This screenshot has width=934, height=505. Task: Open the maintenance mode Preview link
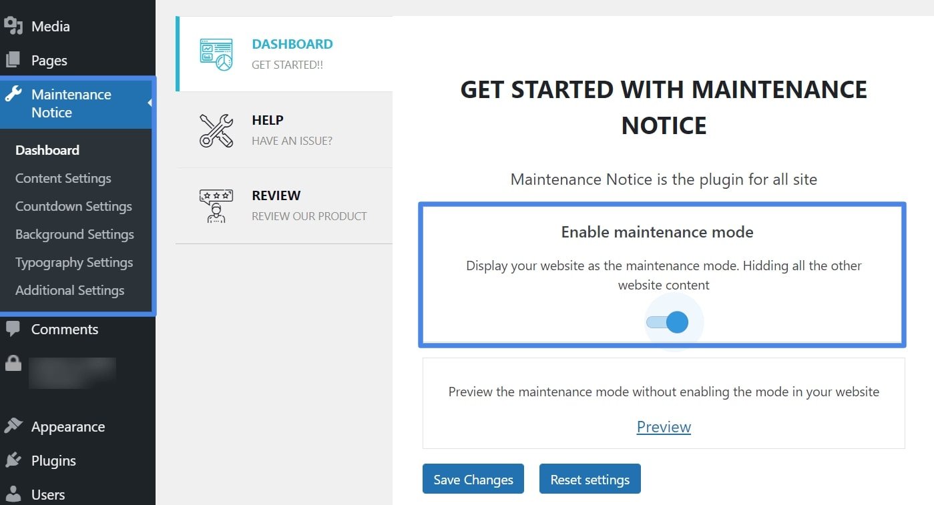point(663,426)
